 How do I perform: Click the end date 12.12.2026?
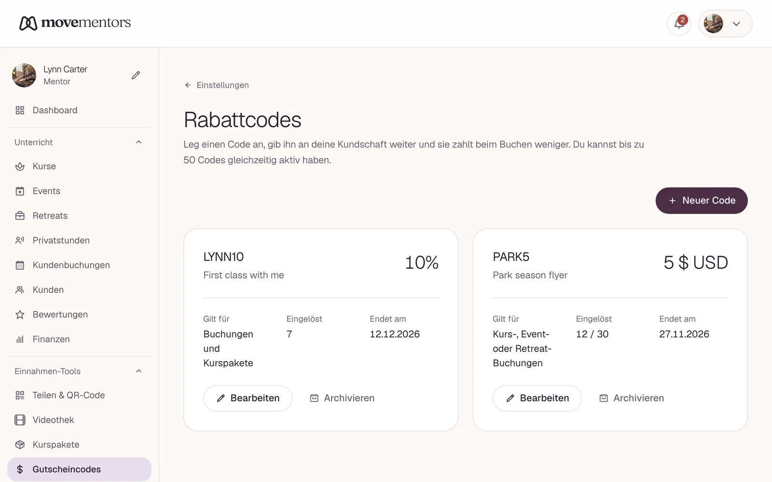[395, 334]
